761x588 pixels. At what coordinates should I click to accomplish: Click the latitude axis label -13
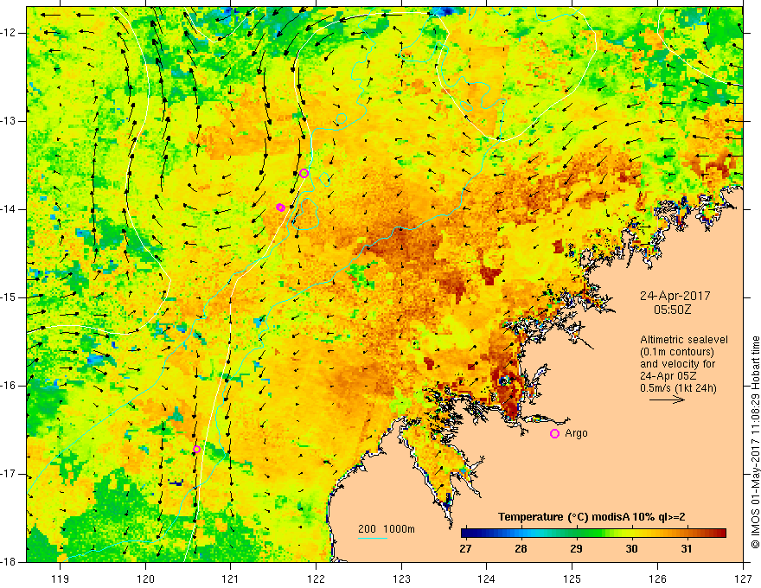click(x=10, y=121)
